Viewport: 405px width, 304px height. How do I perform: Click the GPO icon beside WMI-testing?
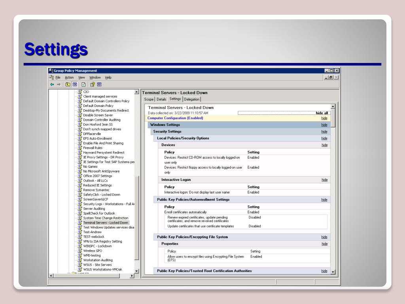[x=80, y=255]
